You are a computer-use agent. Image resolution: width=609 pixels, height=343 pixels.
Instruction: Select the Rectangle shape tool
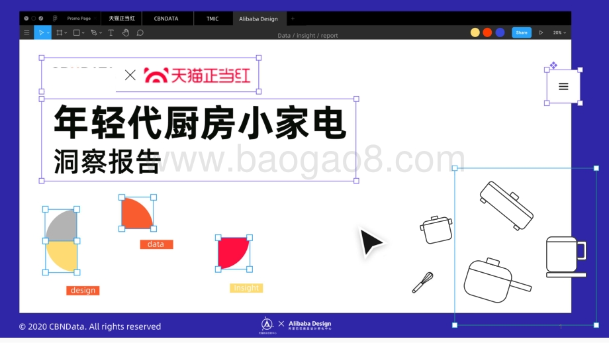(77, 32)
